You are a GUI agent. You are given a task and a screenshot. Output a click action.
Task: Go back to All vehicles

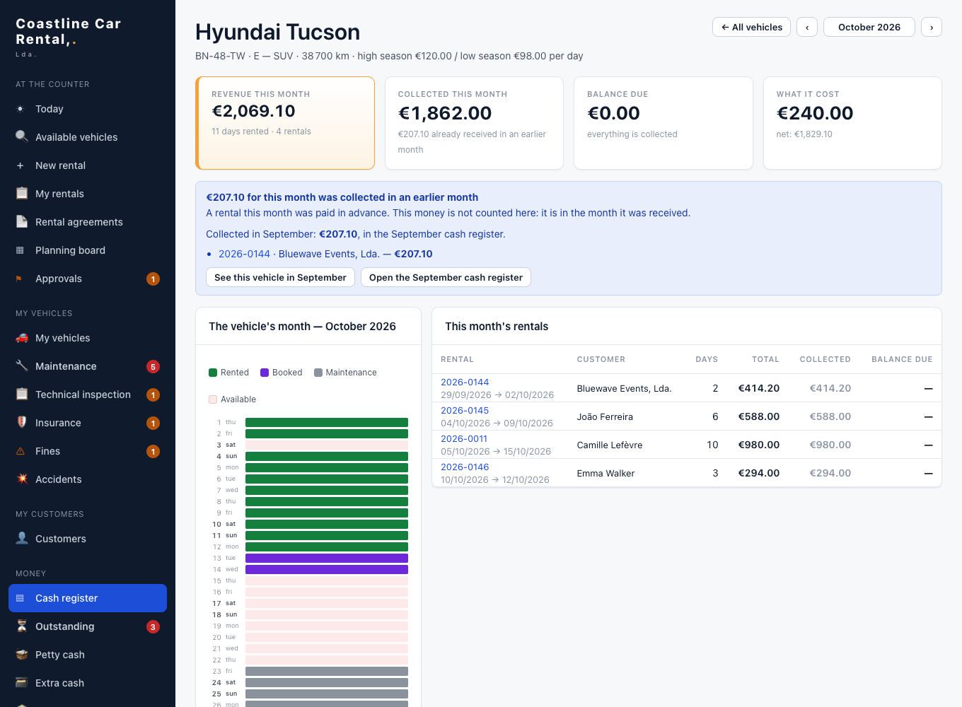[x=751, y=27]
